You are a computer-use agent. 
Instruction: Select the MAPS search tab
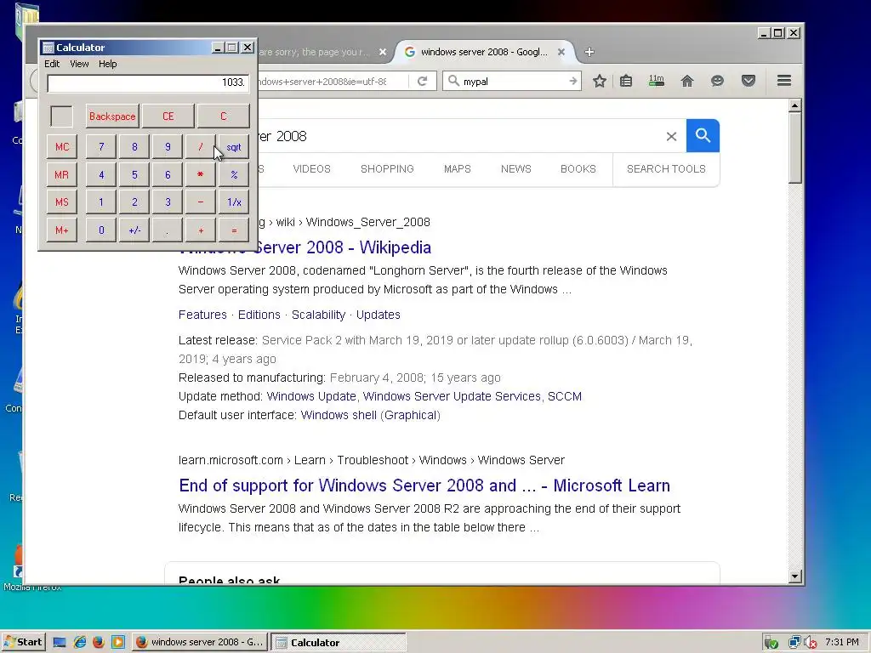point(457,169)
